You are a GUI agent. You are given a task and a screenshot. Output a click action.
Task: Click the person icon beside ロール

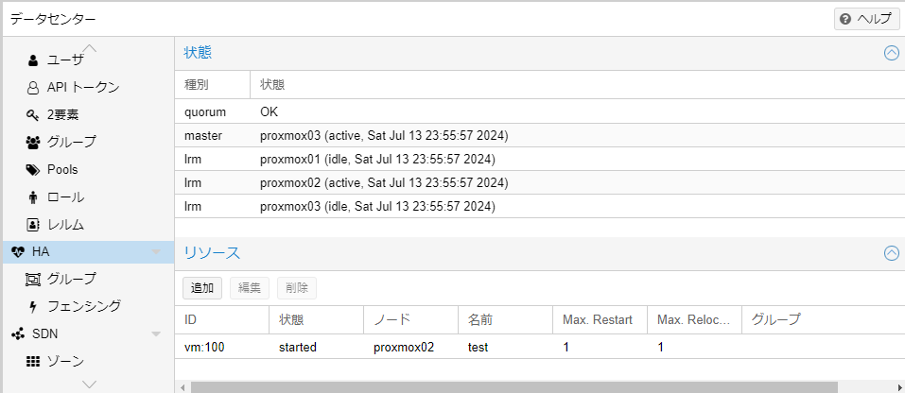click(33, 197)
